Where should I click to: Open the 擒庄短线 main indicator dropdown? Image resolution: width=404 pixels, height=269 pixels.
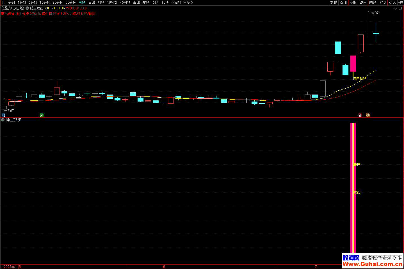point(27,8)
